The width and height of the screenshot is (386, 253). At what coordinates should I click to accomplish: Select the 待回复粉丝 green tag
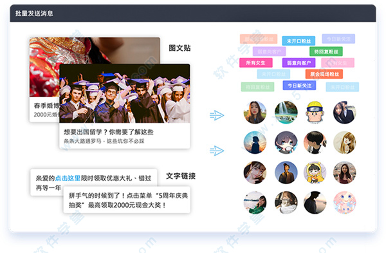tap(326, 52)
